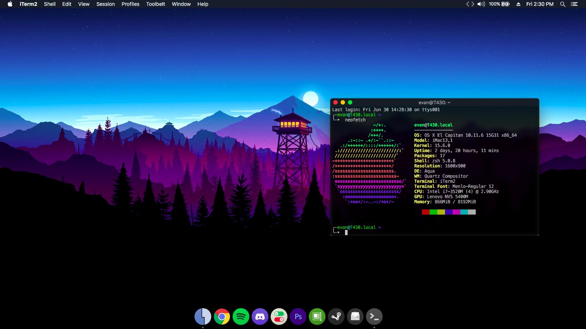The width and height of the screenshot is (586, 329).
Task: Open the Profiles menu
Action: click(130, 4)
